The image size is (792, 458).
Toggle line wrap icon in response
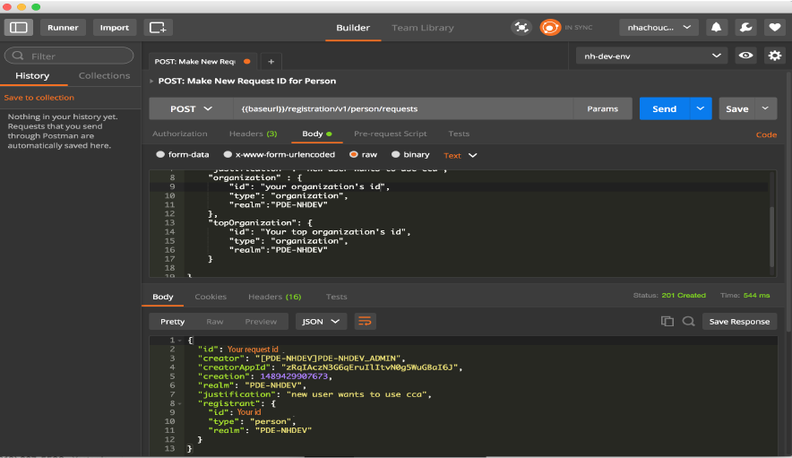[x=365, y=321]
